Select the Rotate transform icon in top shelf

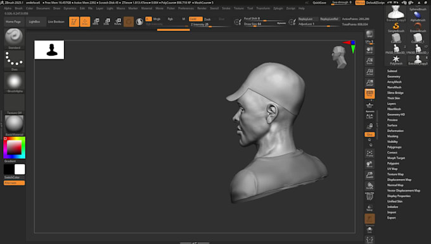click(x=118, y=21)
